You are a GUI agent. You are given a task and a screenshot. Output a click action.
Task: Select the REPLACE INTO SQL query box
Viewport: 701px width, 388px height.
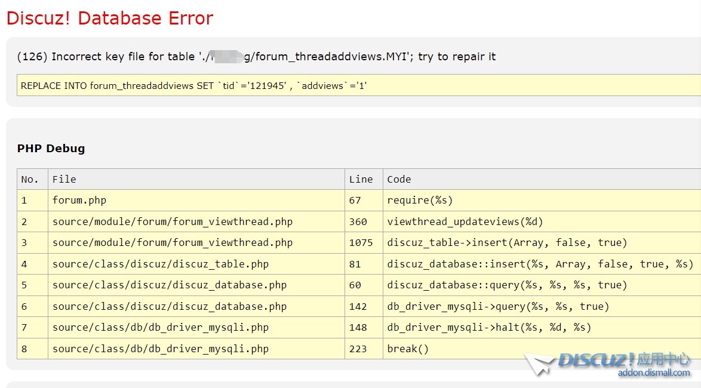[x=358, y=86]
